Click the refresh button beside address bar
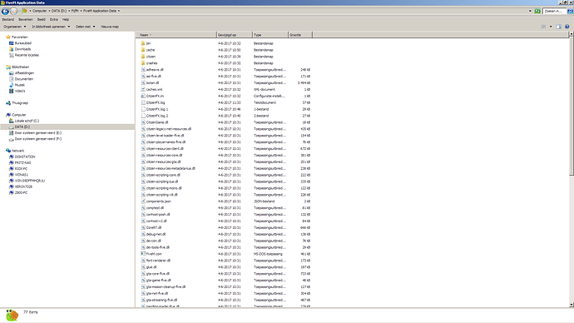The width and height of the screenshot is (574, 323). point(537,11)
